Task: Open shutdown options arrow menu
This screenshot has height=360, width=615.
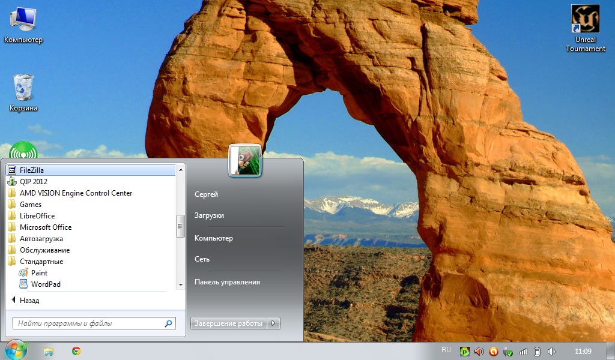Action: click(x=273, y=323)
